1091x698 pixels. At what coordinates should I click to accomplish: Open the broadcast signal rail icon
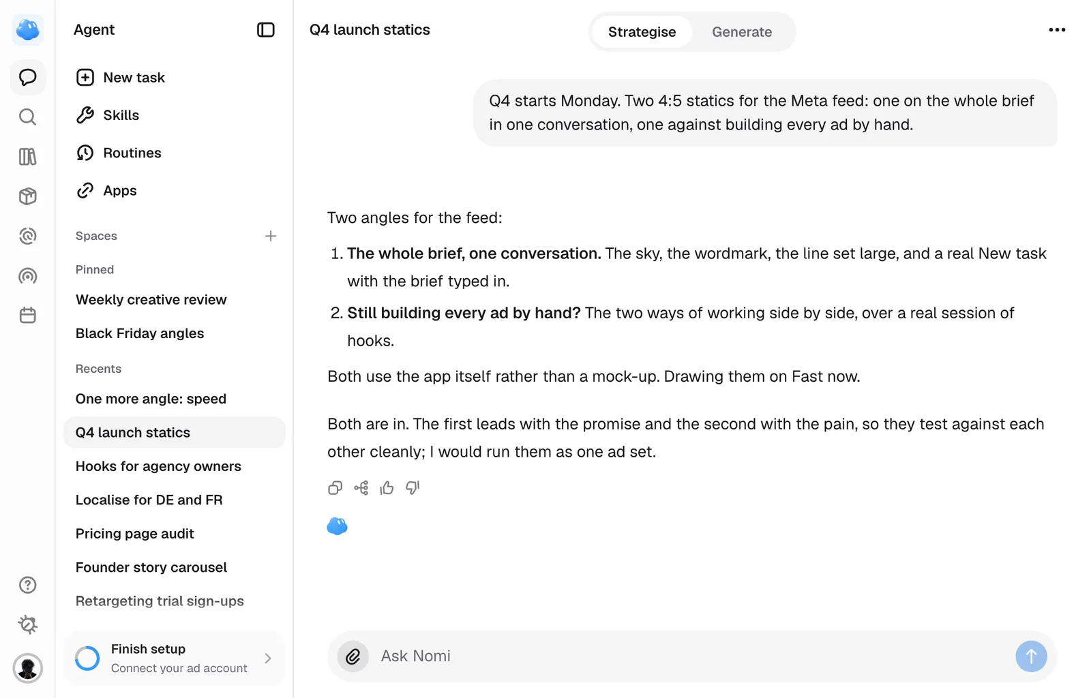pyautogui.click(x=28, y=276)
